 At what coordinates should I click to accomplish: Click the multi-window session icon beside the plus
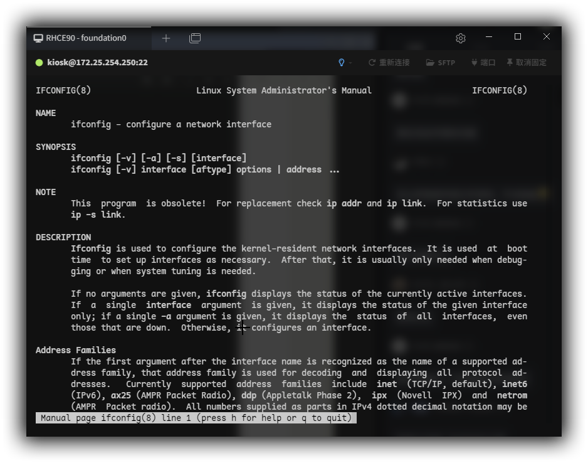coord(195,38)
